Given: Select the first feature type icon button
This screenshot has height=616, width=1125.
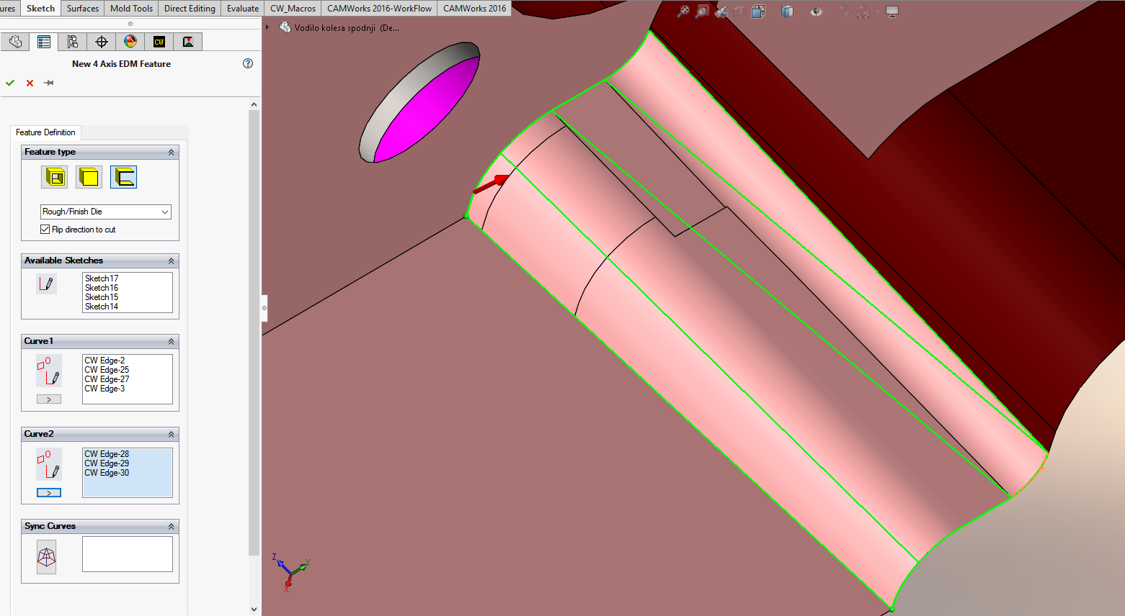Looking at the screenshot, I should click(x=54, y=177).
